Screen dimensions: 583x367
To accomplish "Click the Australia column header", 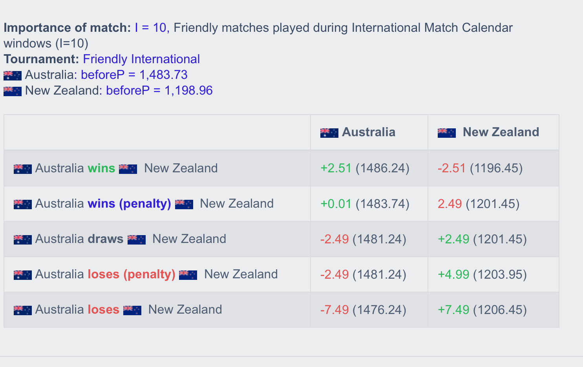I will tap(369, 132).
